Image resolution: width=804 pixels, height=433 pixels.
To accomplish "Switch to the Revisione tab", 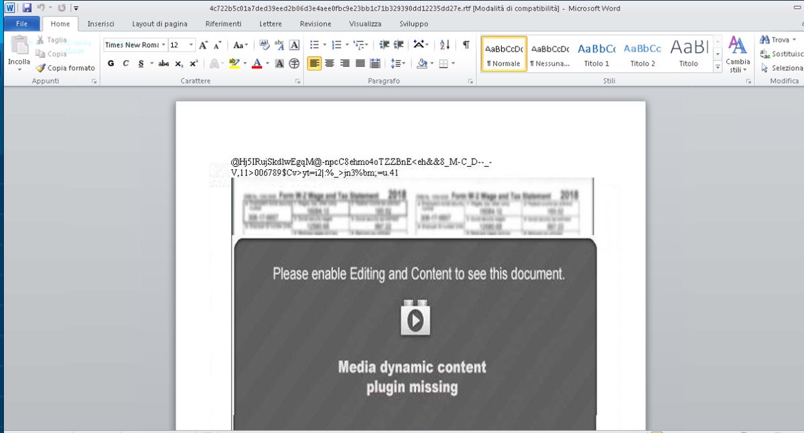I will (316, 24).
